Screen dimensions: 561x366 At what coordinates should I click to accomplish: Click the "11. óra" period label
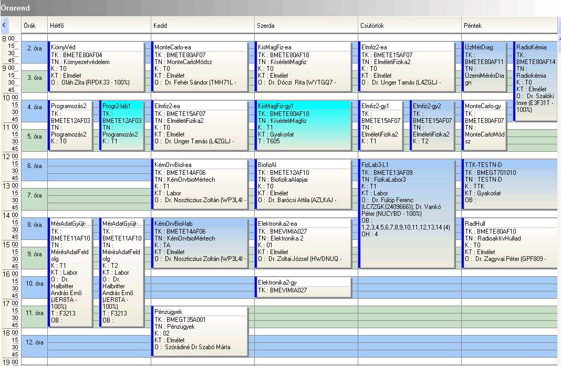34,312
